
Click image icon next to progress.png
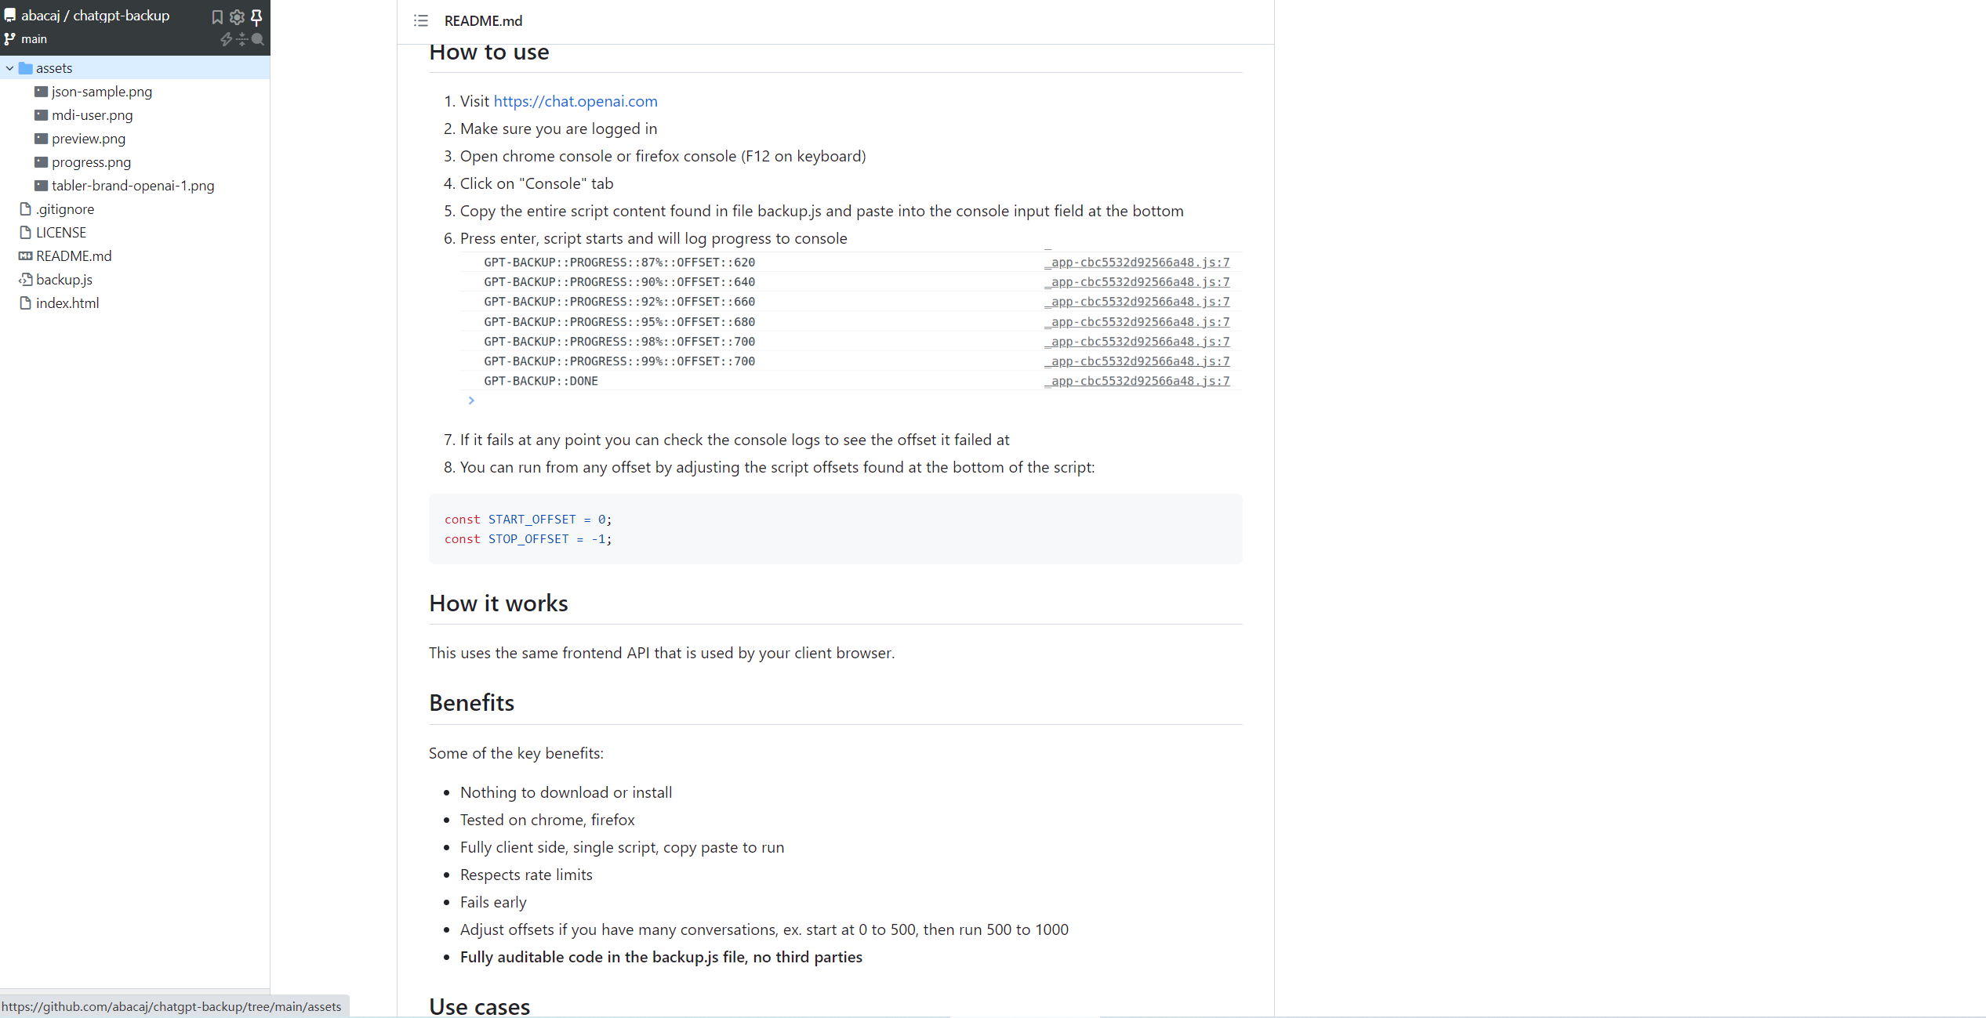click(42, 162)
